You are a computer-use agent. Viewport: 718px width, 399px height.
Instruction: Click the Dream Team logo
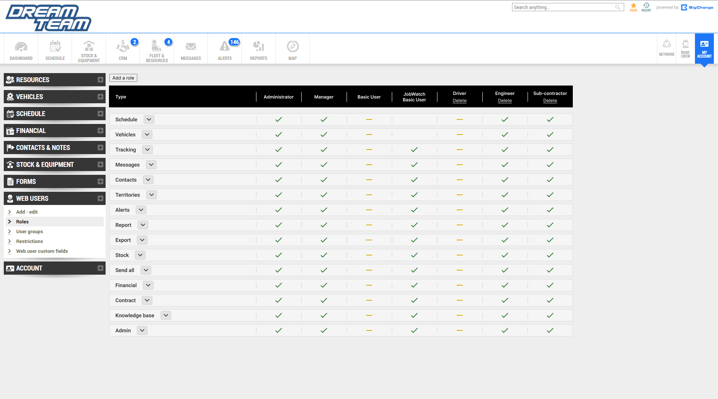click(48, 17)
